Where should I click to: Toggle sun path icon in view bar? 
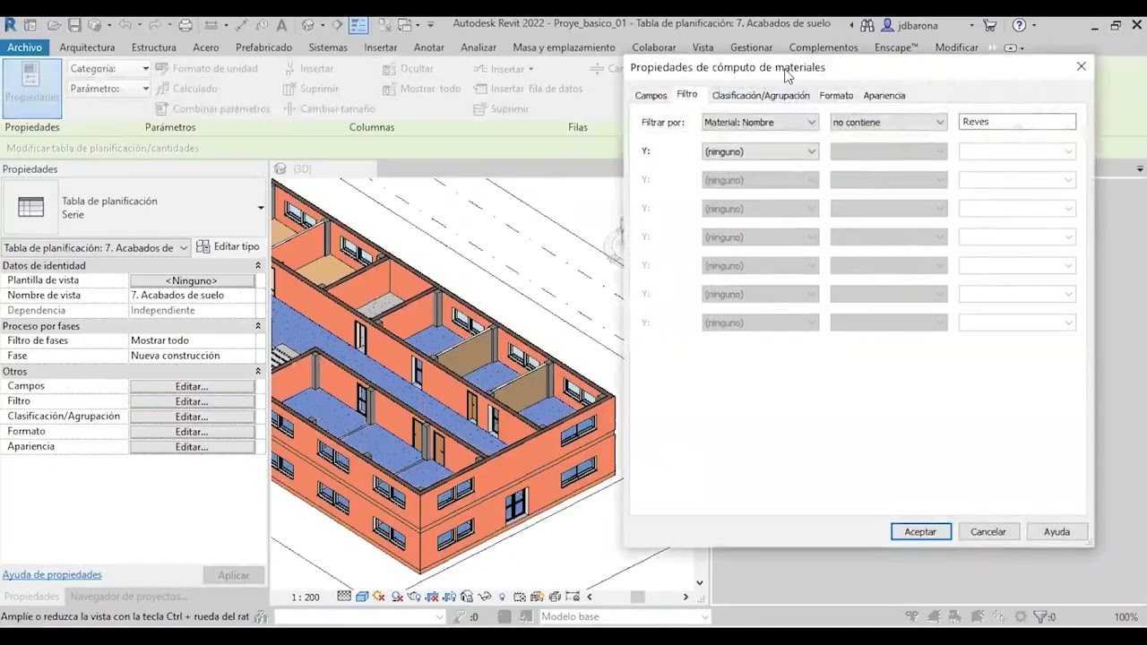pos(379,597)
